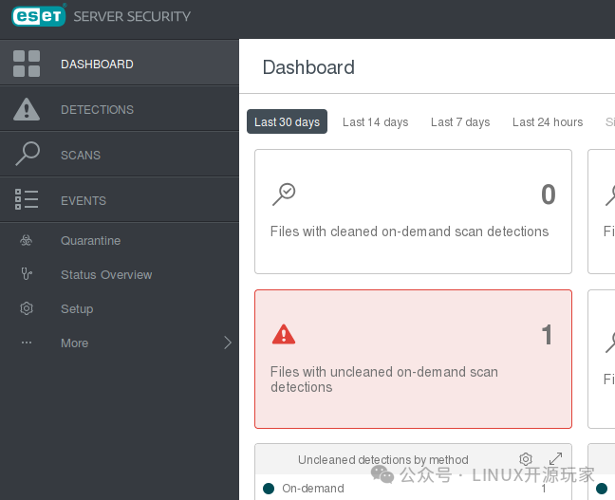Open Files with uncleaned on-demand detections tile
Image resolution: width=615 pixels, height=500 pixels.
tap(413, 359)
